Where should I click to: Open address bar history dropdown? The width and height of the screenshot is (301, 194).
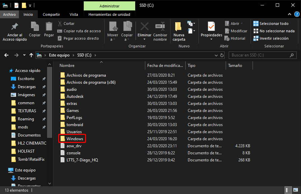[216, 55]
